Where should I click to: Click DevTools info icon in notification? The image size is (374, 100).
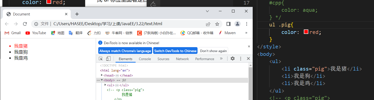coord(100,43)
